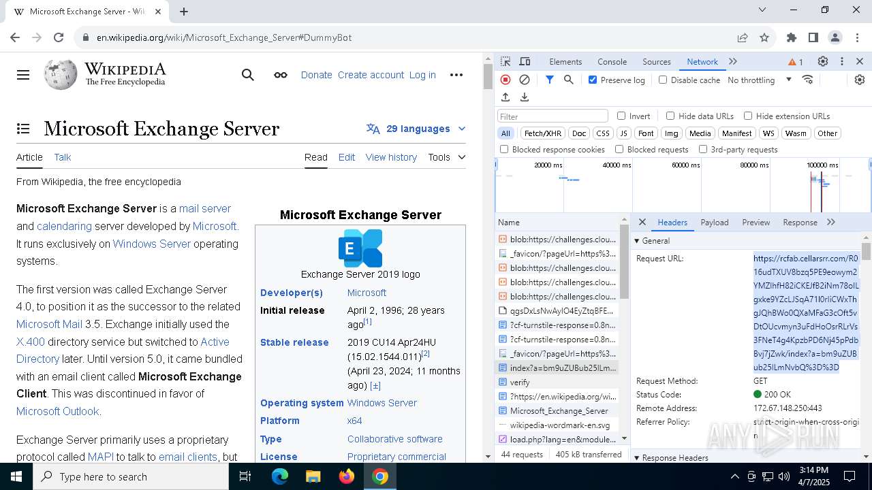The image size is (872, 490).
Task: Enable Disable cache checkbox
Action: point(663,80)
